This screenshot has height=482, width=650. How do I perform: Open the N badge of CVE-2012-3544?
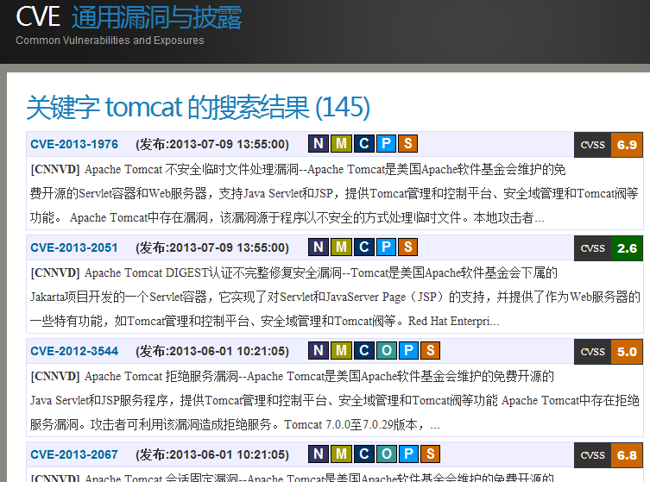319,351
